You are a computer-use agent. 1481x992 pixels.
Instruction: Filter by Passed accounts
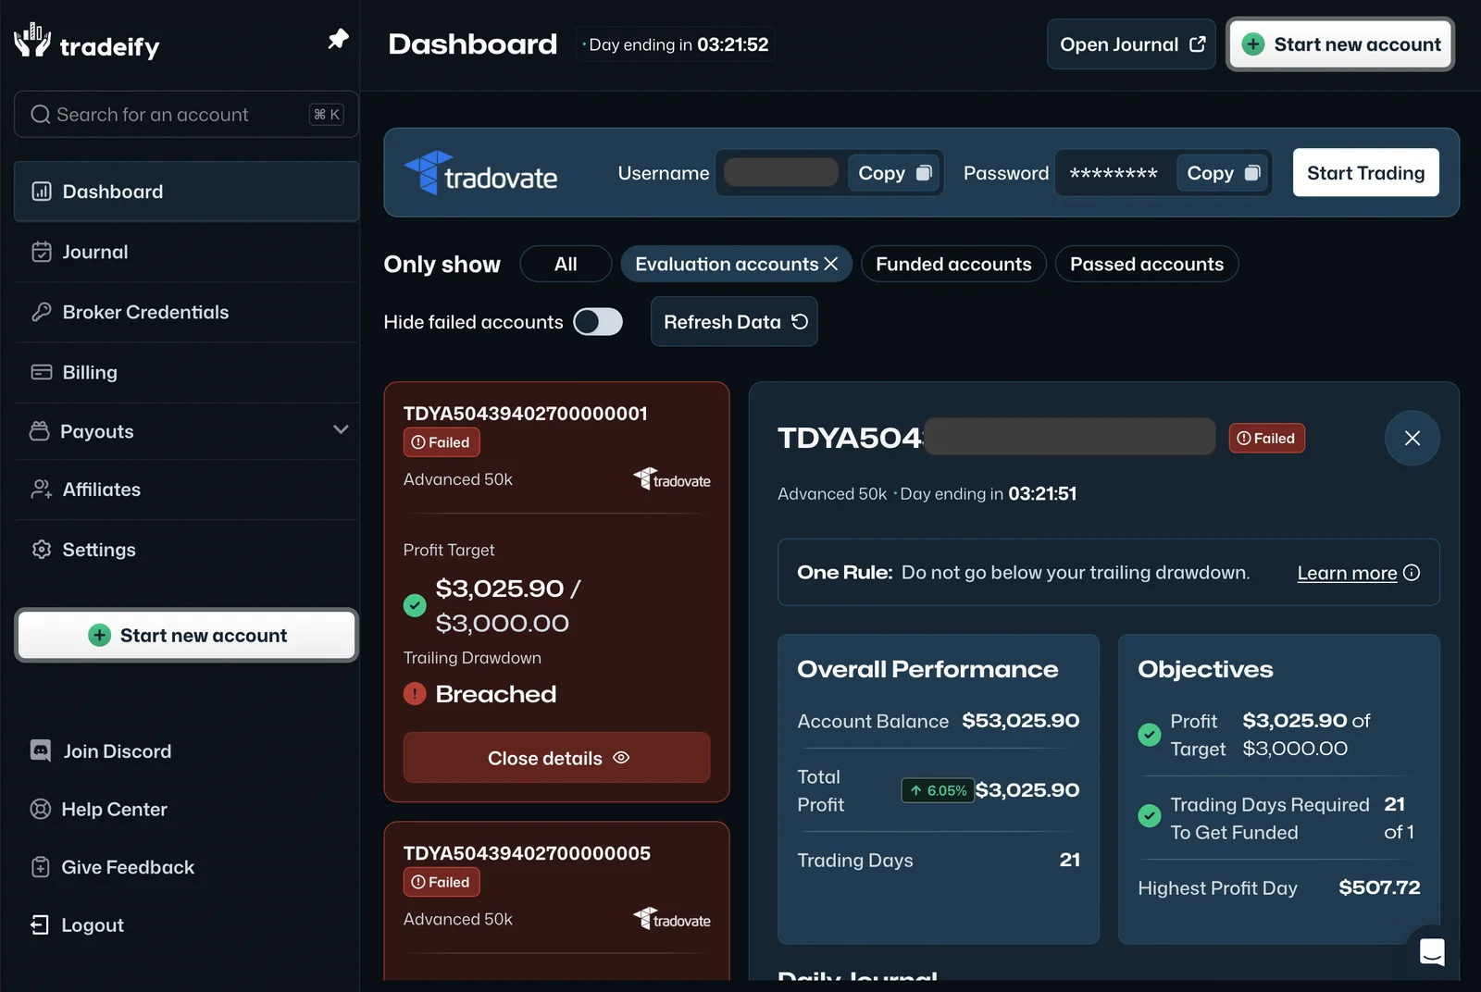(x=1147, y=264)
